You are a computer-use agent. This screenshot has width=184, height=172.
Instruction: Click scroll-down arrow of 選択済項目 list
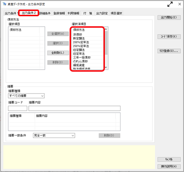tap(106, 67)
